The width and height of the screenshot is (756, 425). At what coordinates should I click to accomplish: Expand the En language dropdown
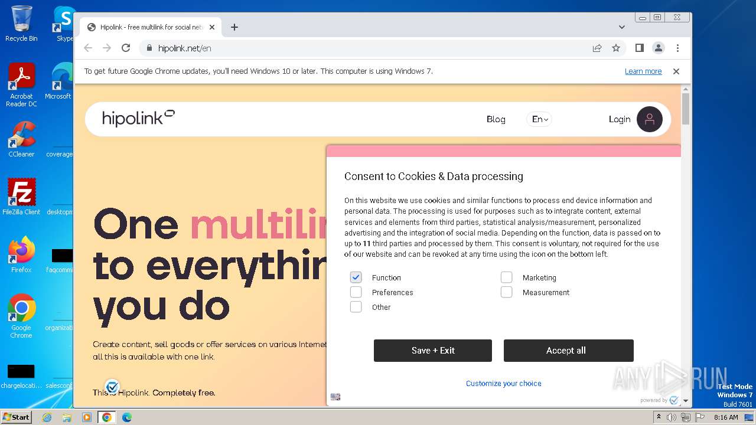[539, 119]
